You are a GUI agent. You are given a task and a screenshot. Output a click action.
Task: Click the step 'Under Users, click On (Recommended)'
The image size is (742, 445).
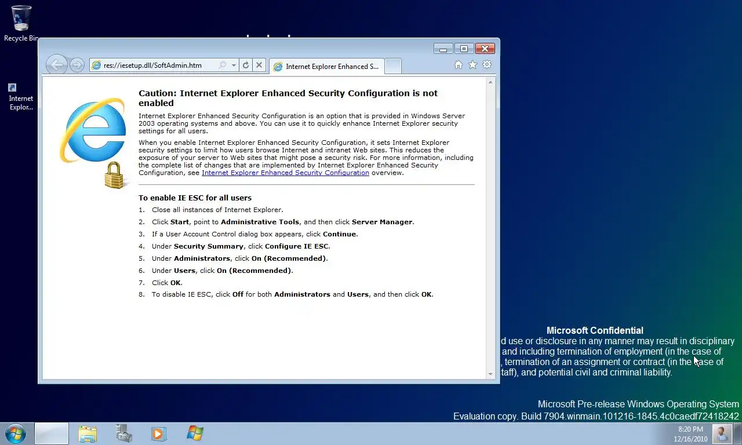tap(223, 271)
